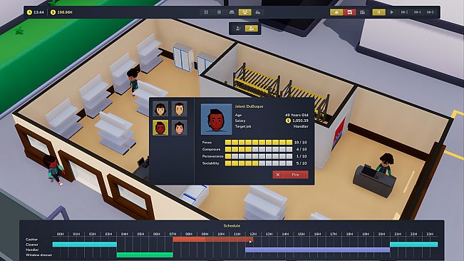Fire employee Jaleel DuBuque
This screenshot has width=464, height=261.
(x=290, y=175)
